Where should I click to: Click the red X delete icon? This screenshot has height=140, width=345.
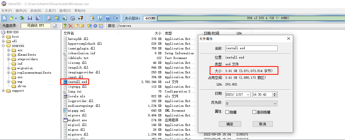click(x=71, y=26)
